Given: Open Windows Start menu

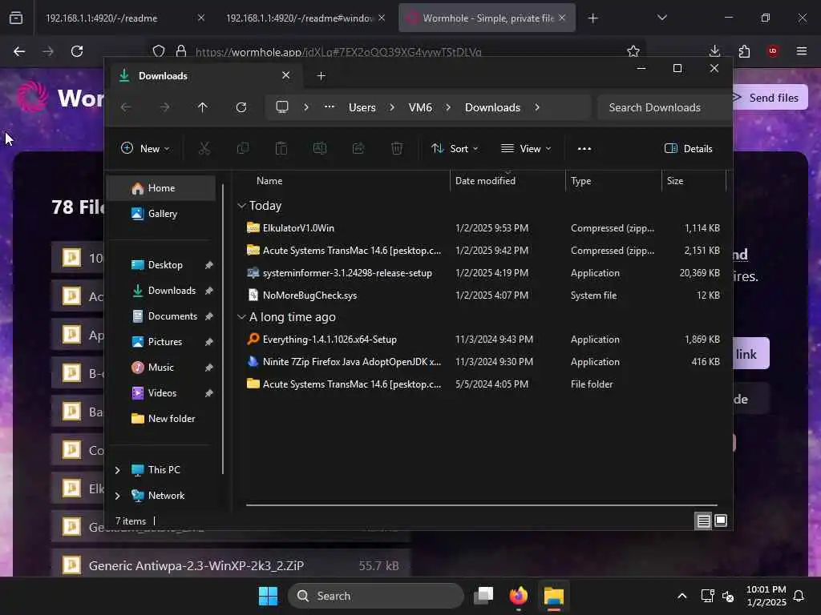Looking at the screenshot, I should click(x=268, y=596).
